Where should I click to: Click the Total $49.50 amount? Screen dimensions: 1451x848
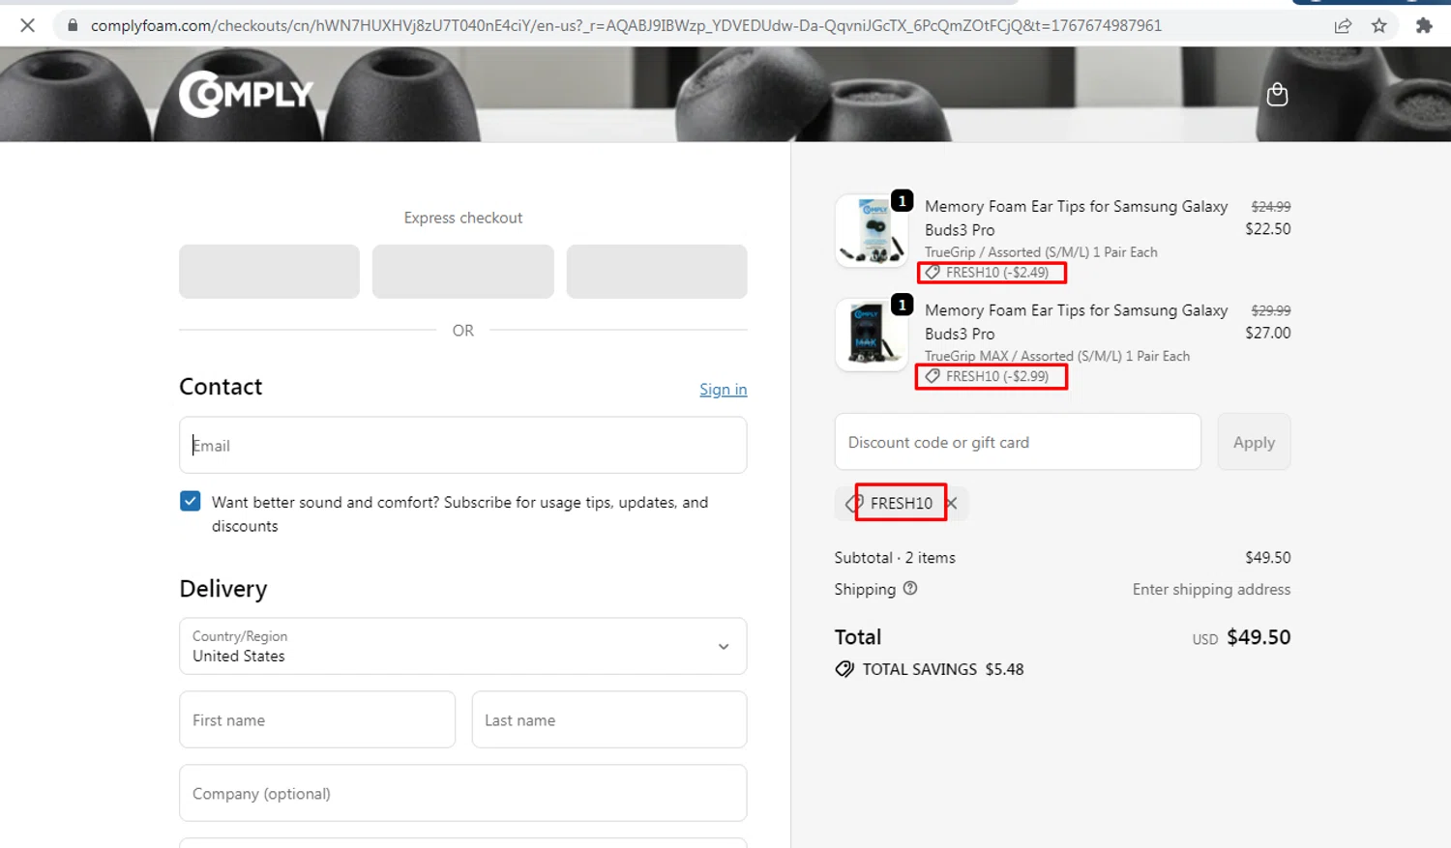[1259, 637]
